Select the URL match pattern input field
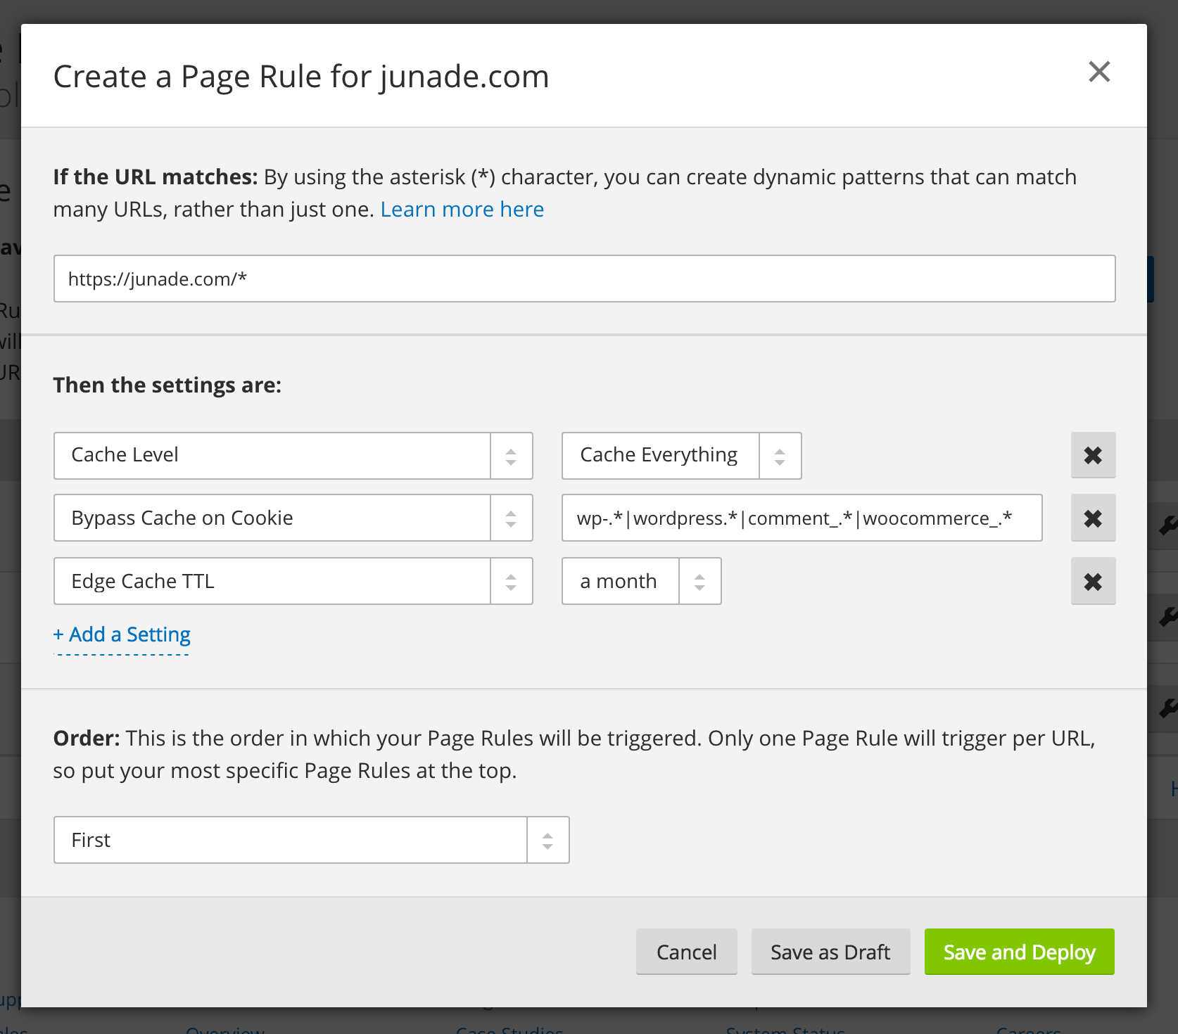 point(584,279)
